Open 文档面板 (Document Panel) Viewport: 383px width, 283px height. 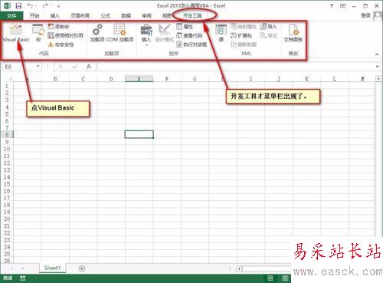293,33
